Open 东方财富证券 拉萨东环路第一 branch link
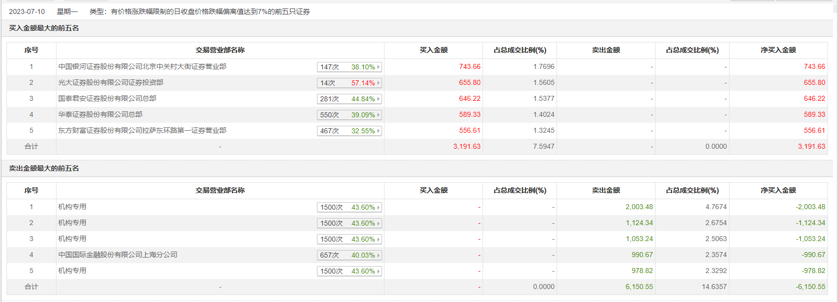838x302 pixels. (142, 130)
